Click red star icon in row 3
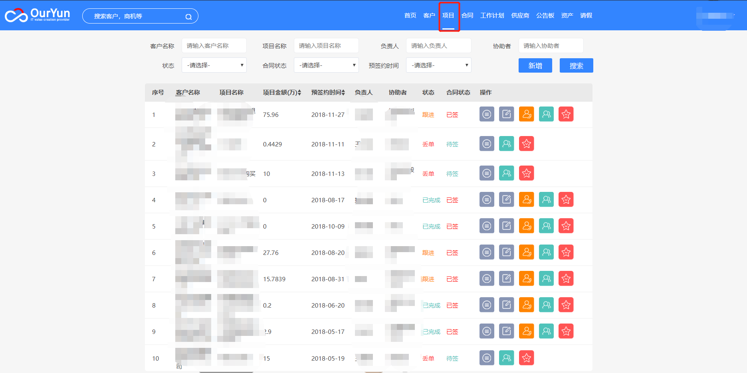The width and height of the screenshot is (747, 373). pyautogui.click(x=527, y=173)
